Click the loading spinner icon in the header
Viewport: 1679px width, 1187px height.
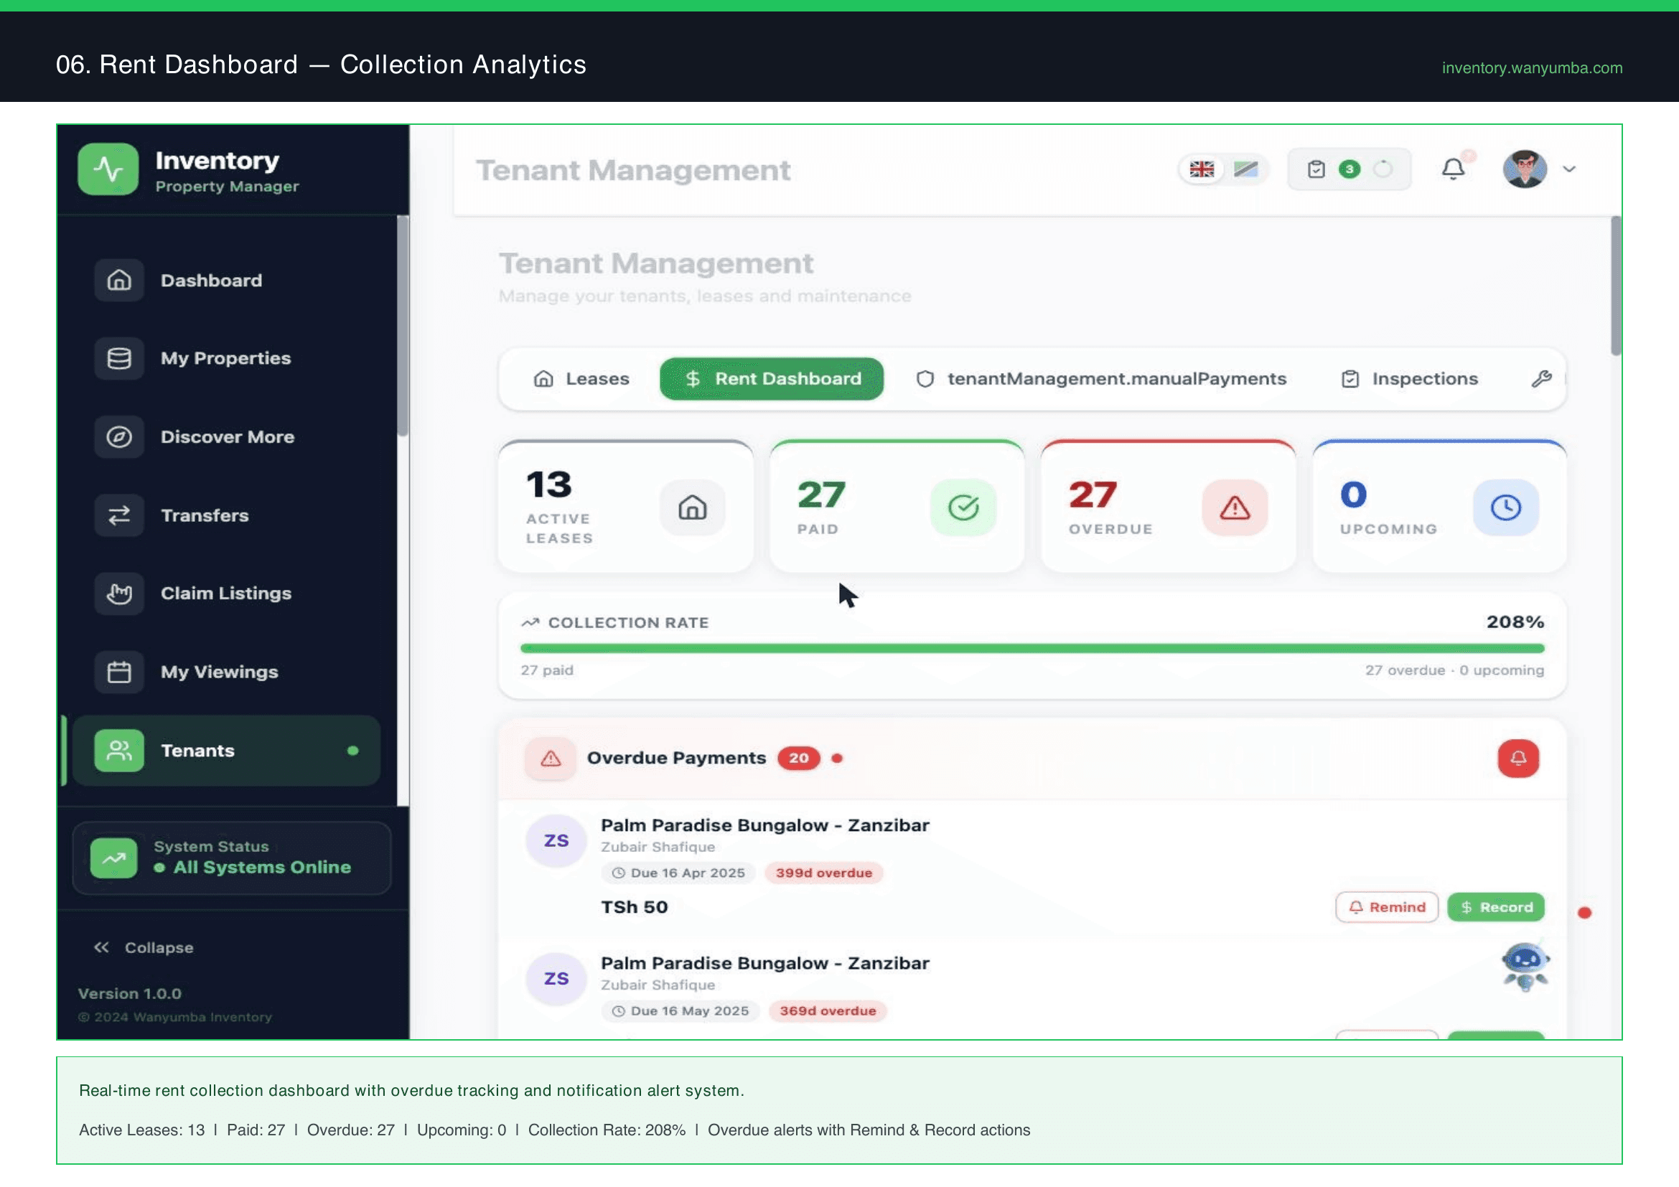point(1383,169)
